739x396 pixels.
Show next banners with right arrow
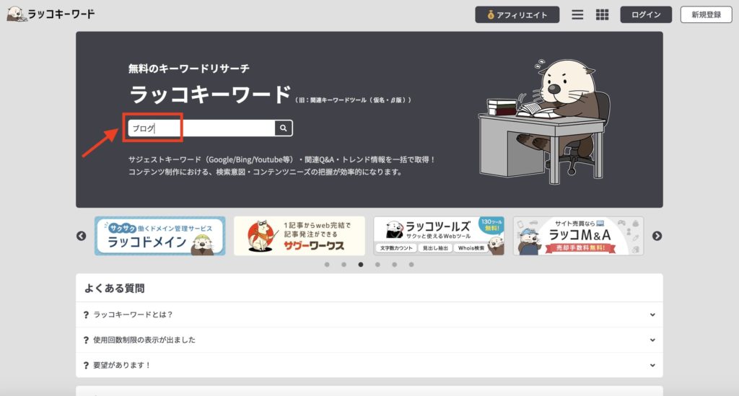[x=657, y=236]
